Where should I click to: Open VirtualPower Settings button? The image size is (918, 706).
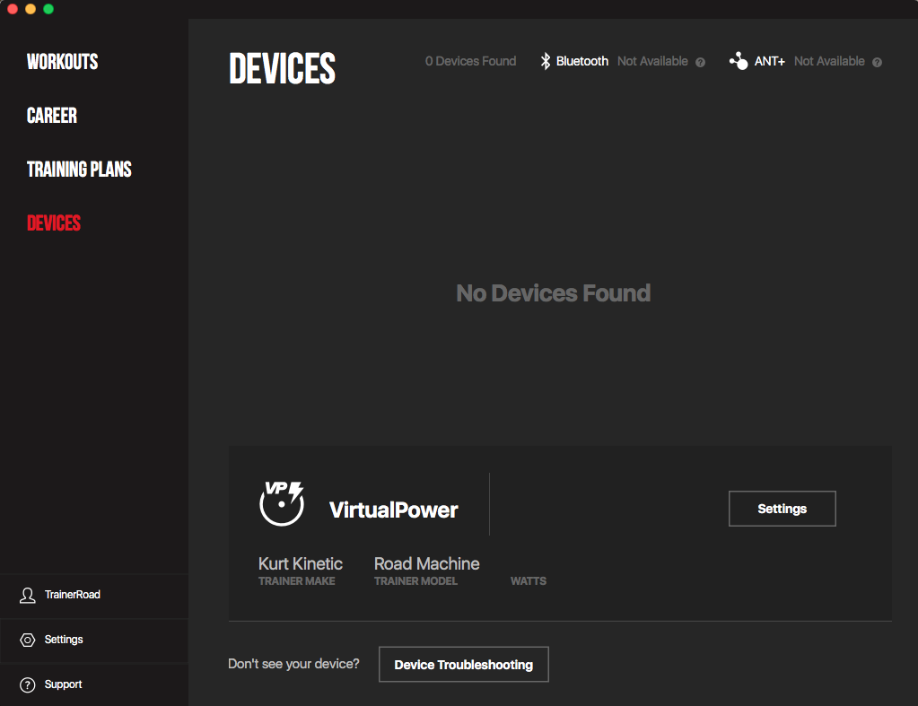coord(782,509)
